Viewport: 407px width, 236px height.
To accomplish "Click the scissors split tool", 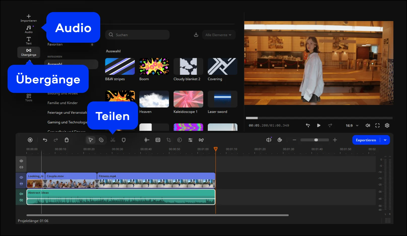I will (x=113, y=140).
